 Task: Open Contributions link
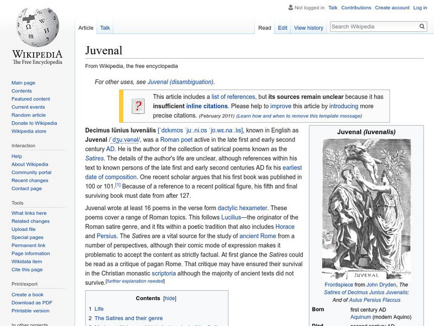[x=356, y=8]
